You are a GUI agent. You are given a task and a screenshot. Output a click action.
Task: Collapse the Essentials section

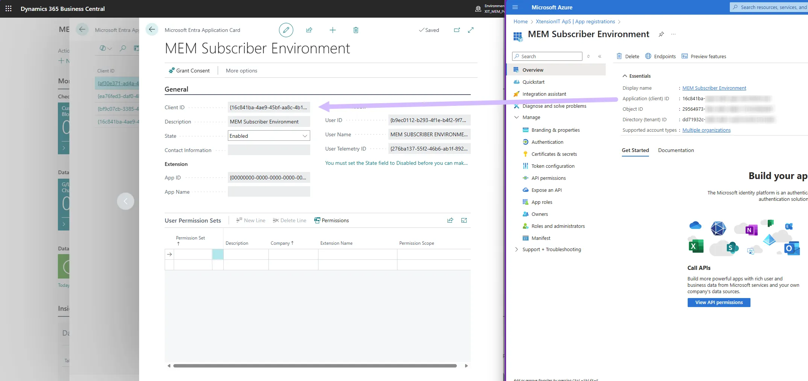[x=625, y=76]
